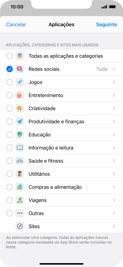123x267 pixels.
Task: Open the Outras category row
Action: 61,213
